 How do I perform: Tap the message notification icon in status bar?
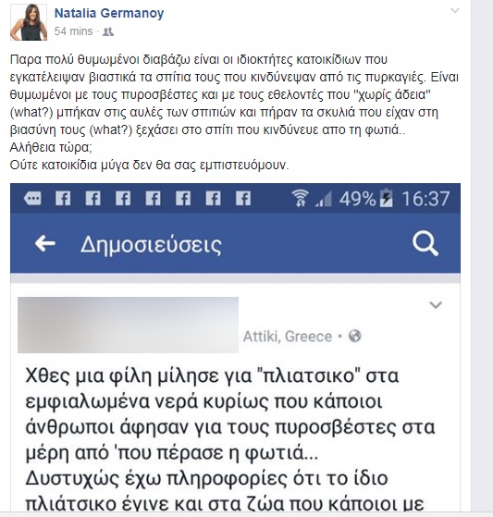(x=32, y=199)
